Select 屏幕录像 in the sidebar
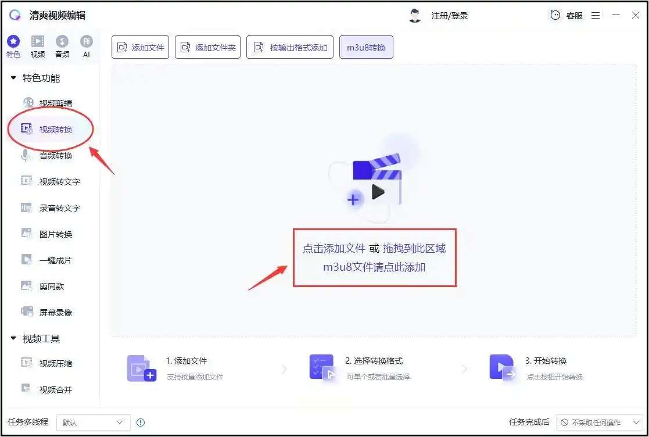The image size is (649, 437). coord(56,313)
